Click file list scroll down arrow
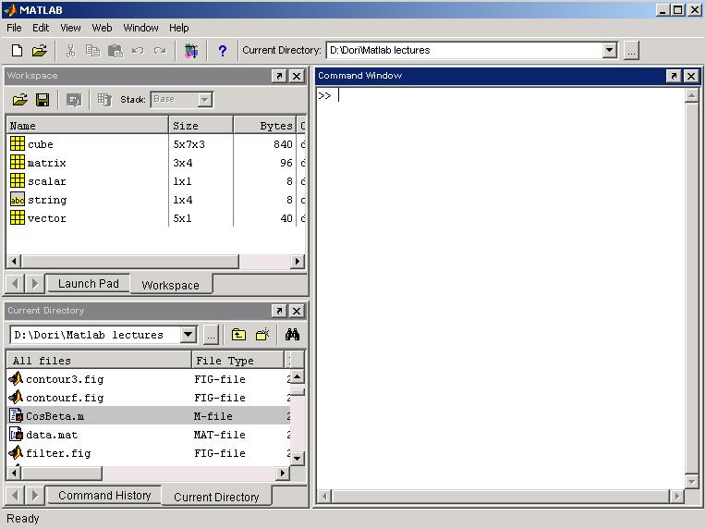Viewport: 706px width, 529px height. [298, 459]
